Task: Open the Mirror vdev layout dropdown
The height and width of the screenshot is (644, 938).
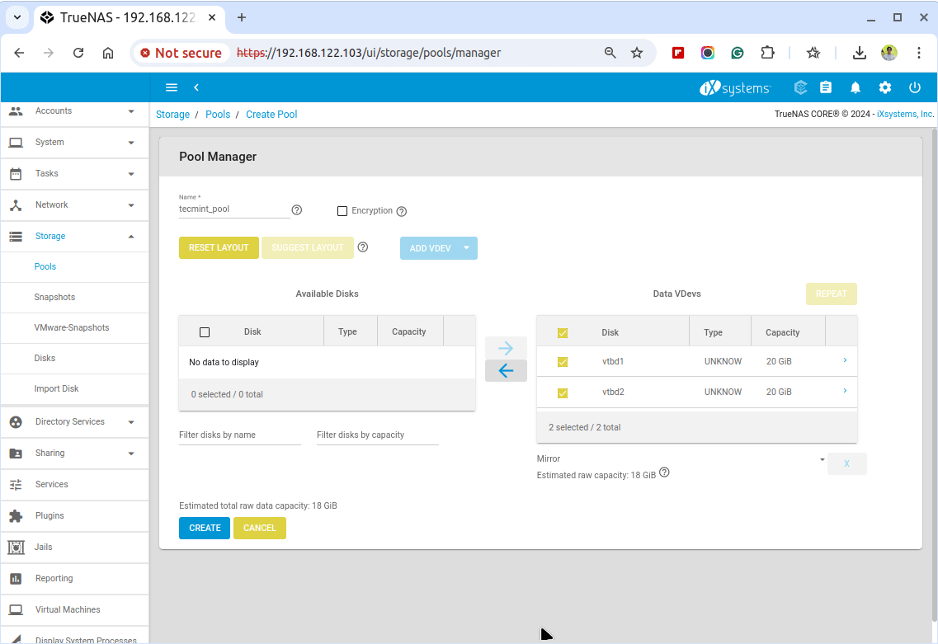Action: pos(681,458)
